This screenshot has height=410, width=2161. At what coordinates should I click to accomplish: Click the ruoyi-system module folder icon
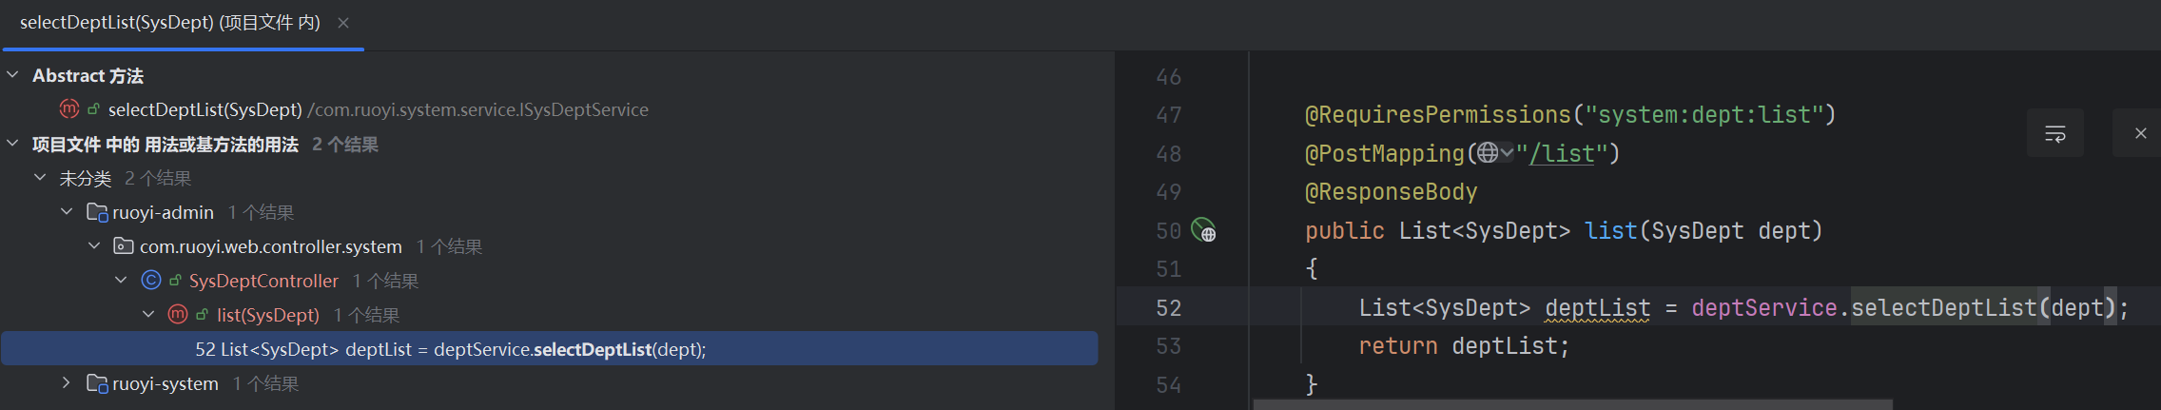[x=97, y=383]
